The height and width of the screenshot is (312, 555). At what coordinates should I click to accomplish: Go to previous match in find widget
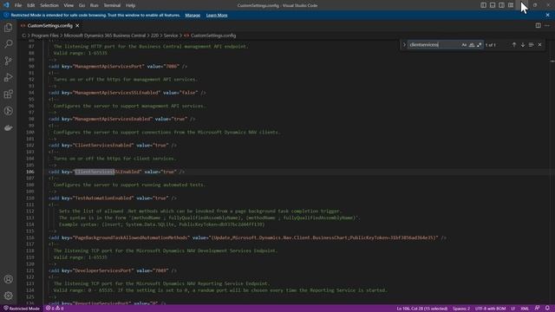[x=514, y=45]
